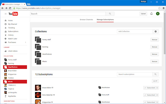Click the Gaming collection icon in list

38,47
